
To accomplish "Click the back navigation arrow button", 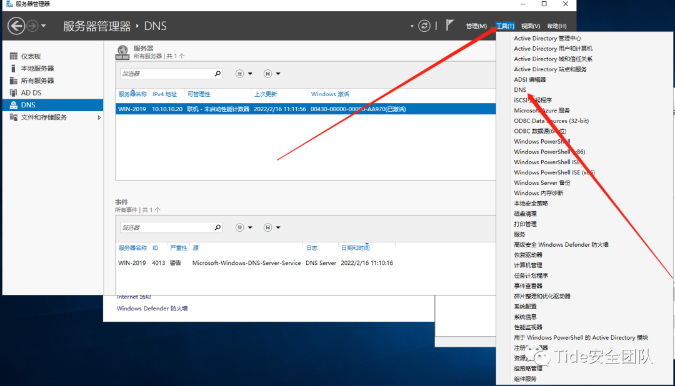I will point(16,26).
